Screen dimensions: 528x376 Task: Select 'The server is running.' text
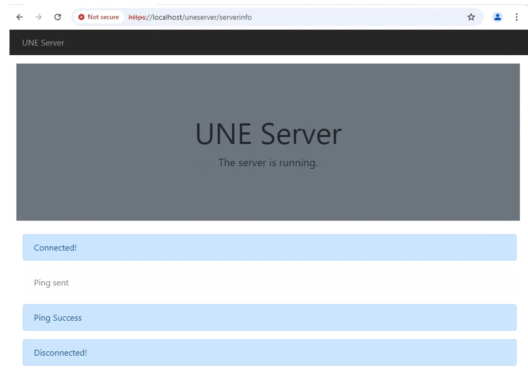coord(268,163)
